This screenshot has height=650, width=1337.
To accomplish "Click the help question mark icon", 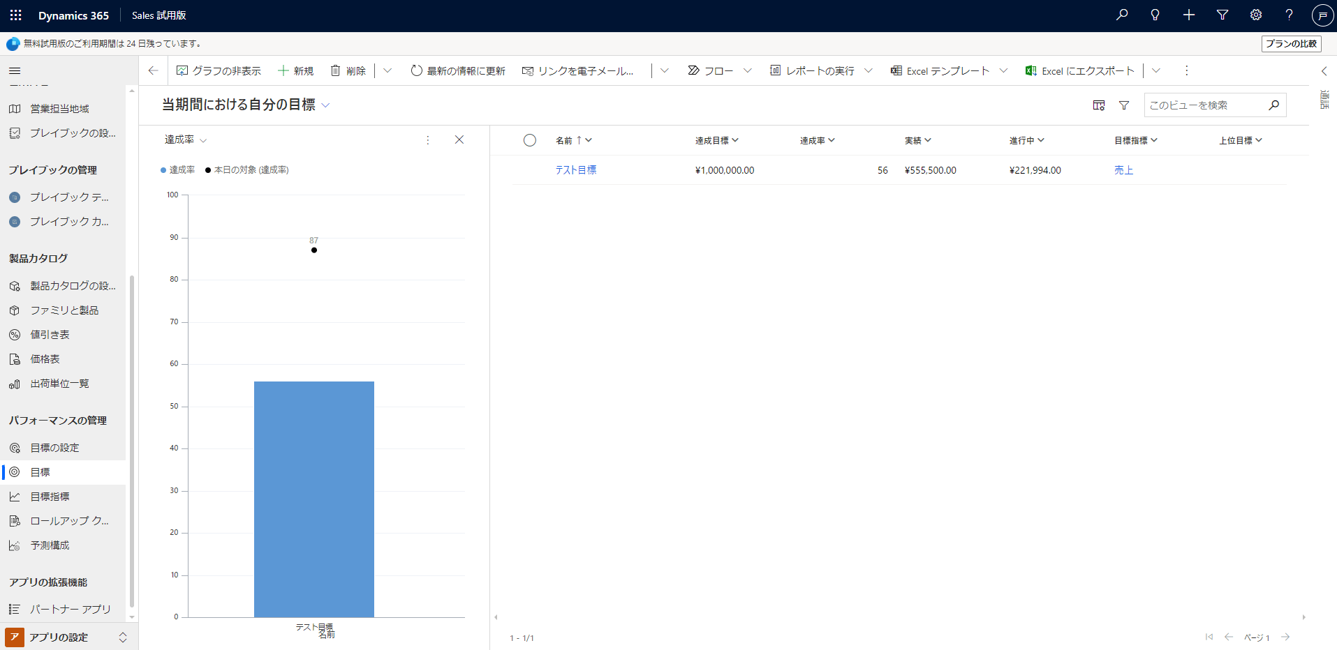I will click(x=1290, y=15).
